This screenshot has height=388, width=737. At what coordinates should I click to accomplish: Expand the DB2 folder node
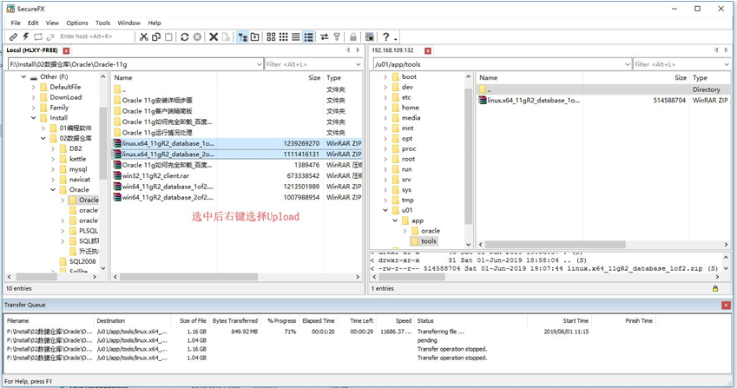(x=53, y=149)
